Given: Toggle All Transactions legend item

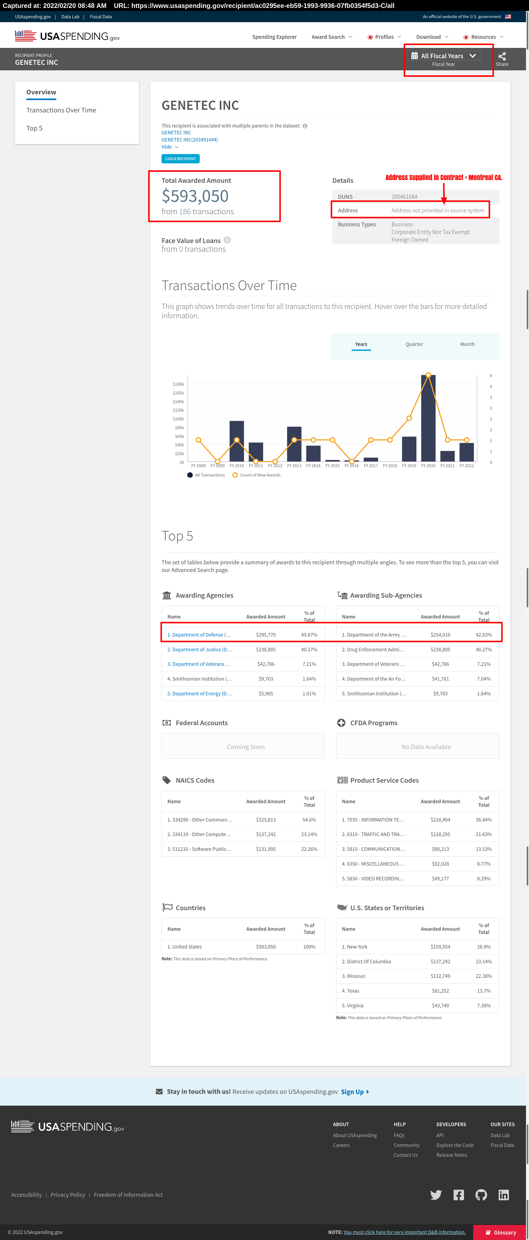Looking at the screenshot, I should 206,475.
